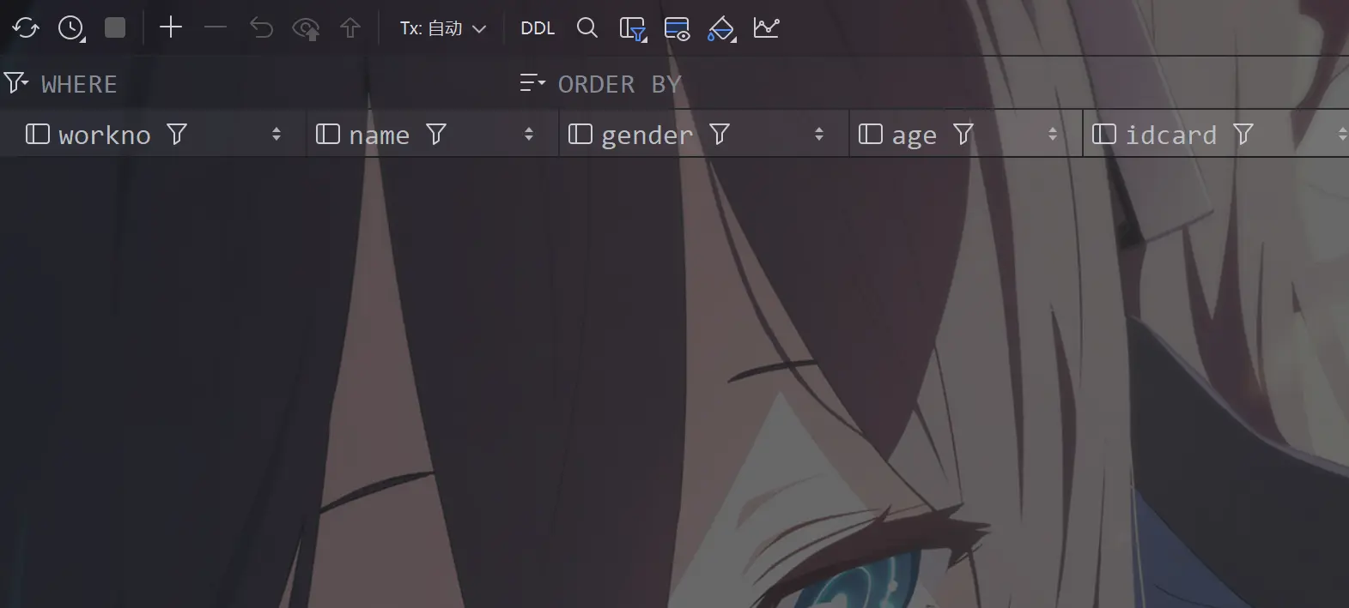Click the DDL button
This screenshot has height=608, width=1349.
(538, 28)
